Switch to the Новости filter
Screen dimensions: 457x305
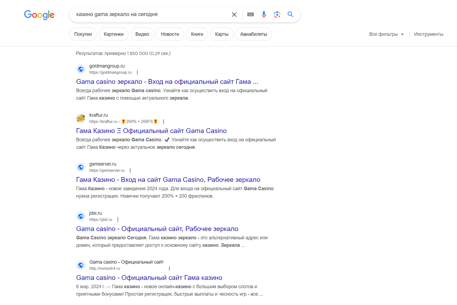(170, 34)
